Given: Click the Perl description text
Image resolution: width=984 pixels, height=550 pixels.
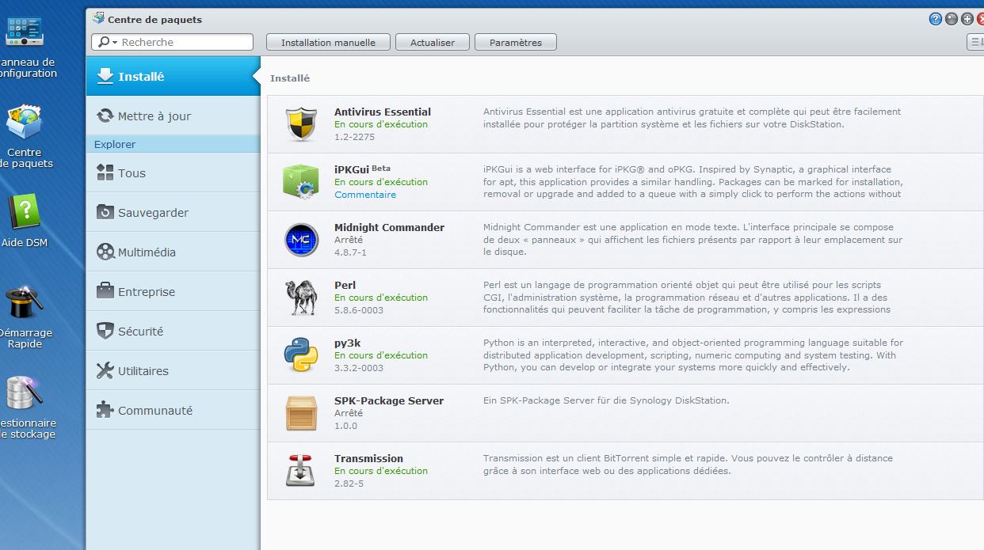Looking at the screenshot, I should [687, 298].
